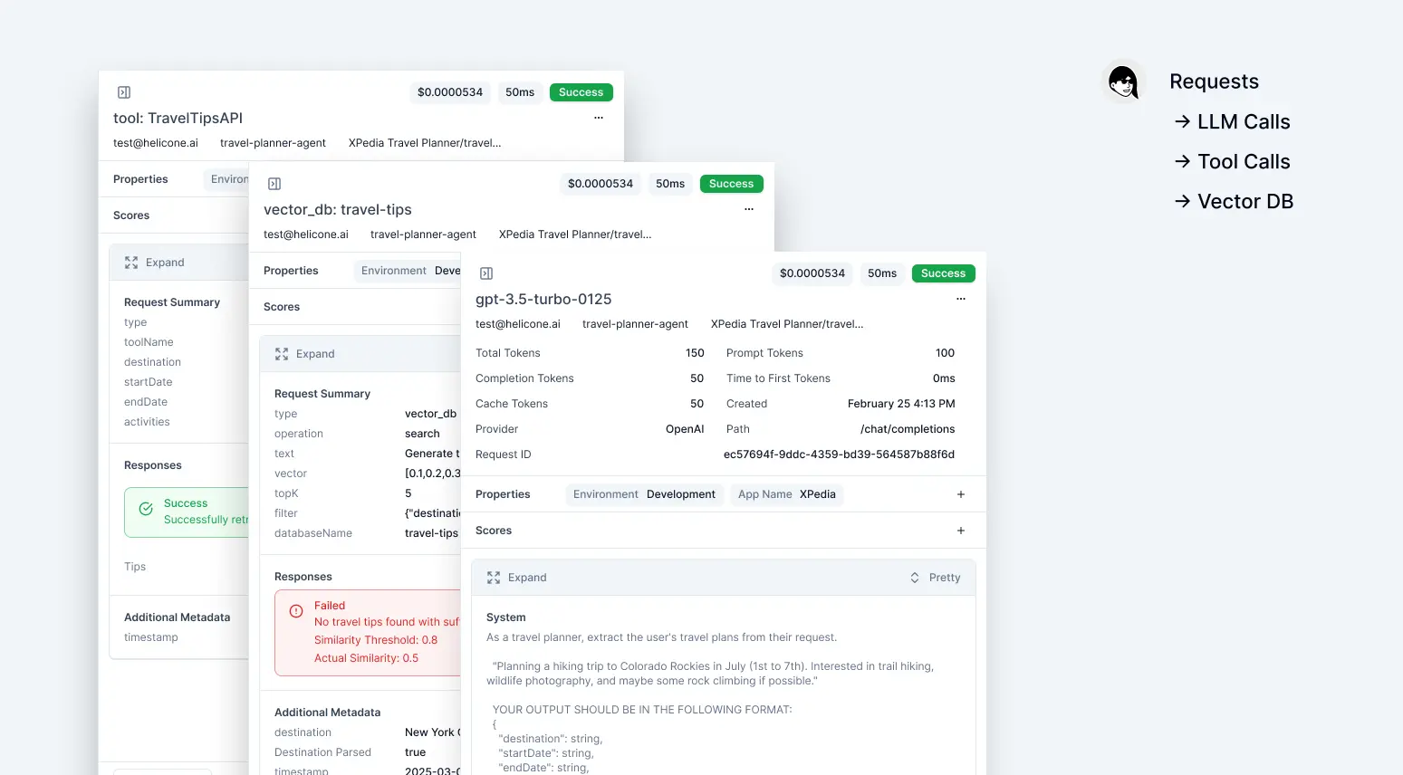Collapse the gpt-3.5-turbo-0125 panel icon
The height and width of the screenshot is (775, 1403).
[486, 273]
